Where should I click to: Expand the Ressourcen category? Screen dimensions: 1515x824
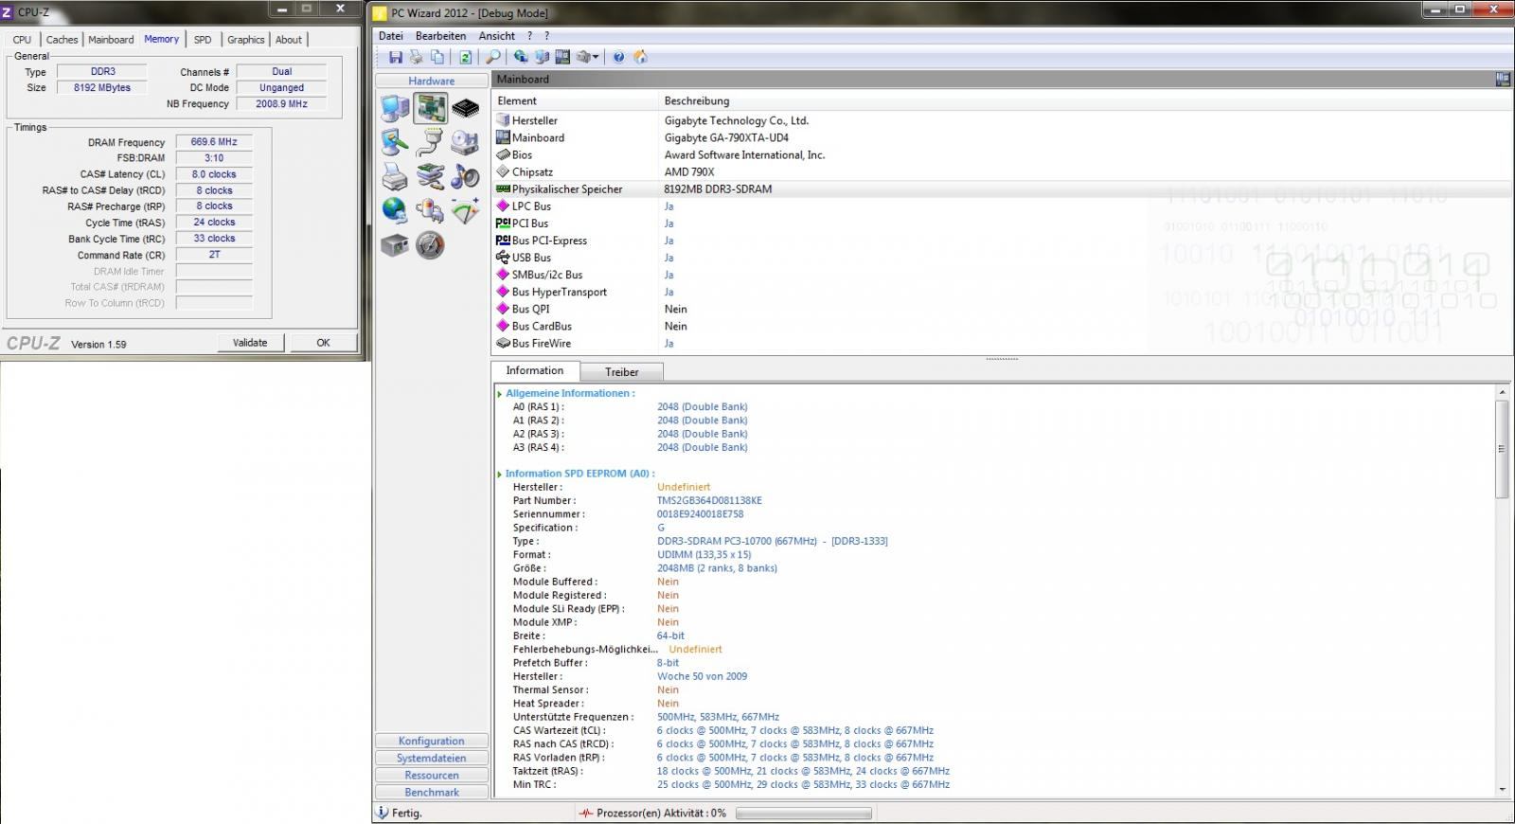[x=432, y=775]
